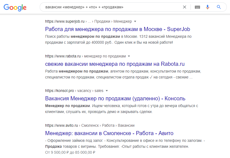Image resolution: width=230 pixels, height=158 pixels.
Task: Click the Менеджер breadcrumb under superjob.ru
Action: (122, 21)
